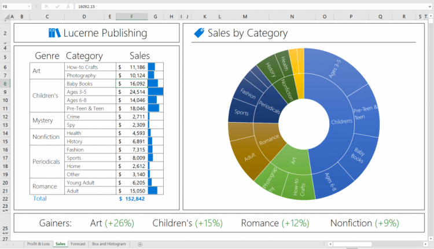Click the Lucerne Publishing books icon
This screenshot has height=249, width=434.
point(54,33)
